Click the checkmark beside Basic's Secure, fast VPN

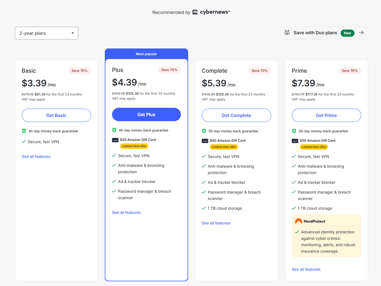click(23, 142)
